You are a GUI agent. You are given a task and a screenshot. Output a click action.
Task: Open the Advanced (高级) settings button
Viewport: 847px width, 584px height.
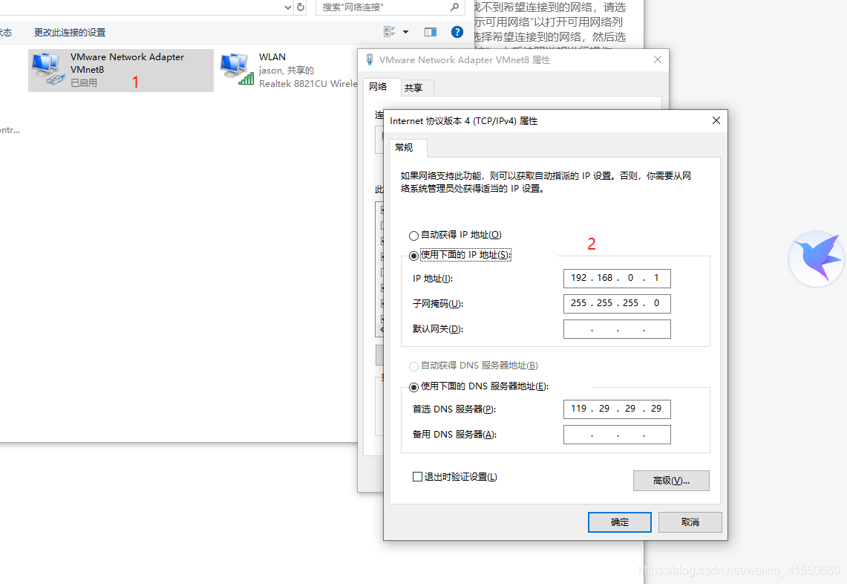(x=671, y=480)
